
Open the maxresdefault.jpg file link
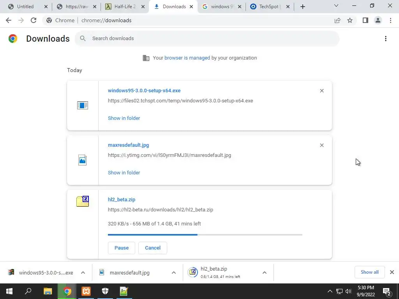click(129, 145)
